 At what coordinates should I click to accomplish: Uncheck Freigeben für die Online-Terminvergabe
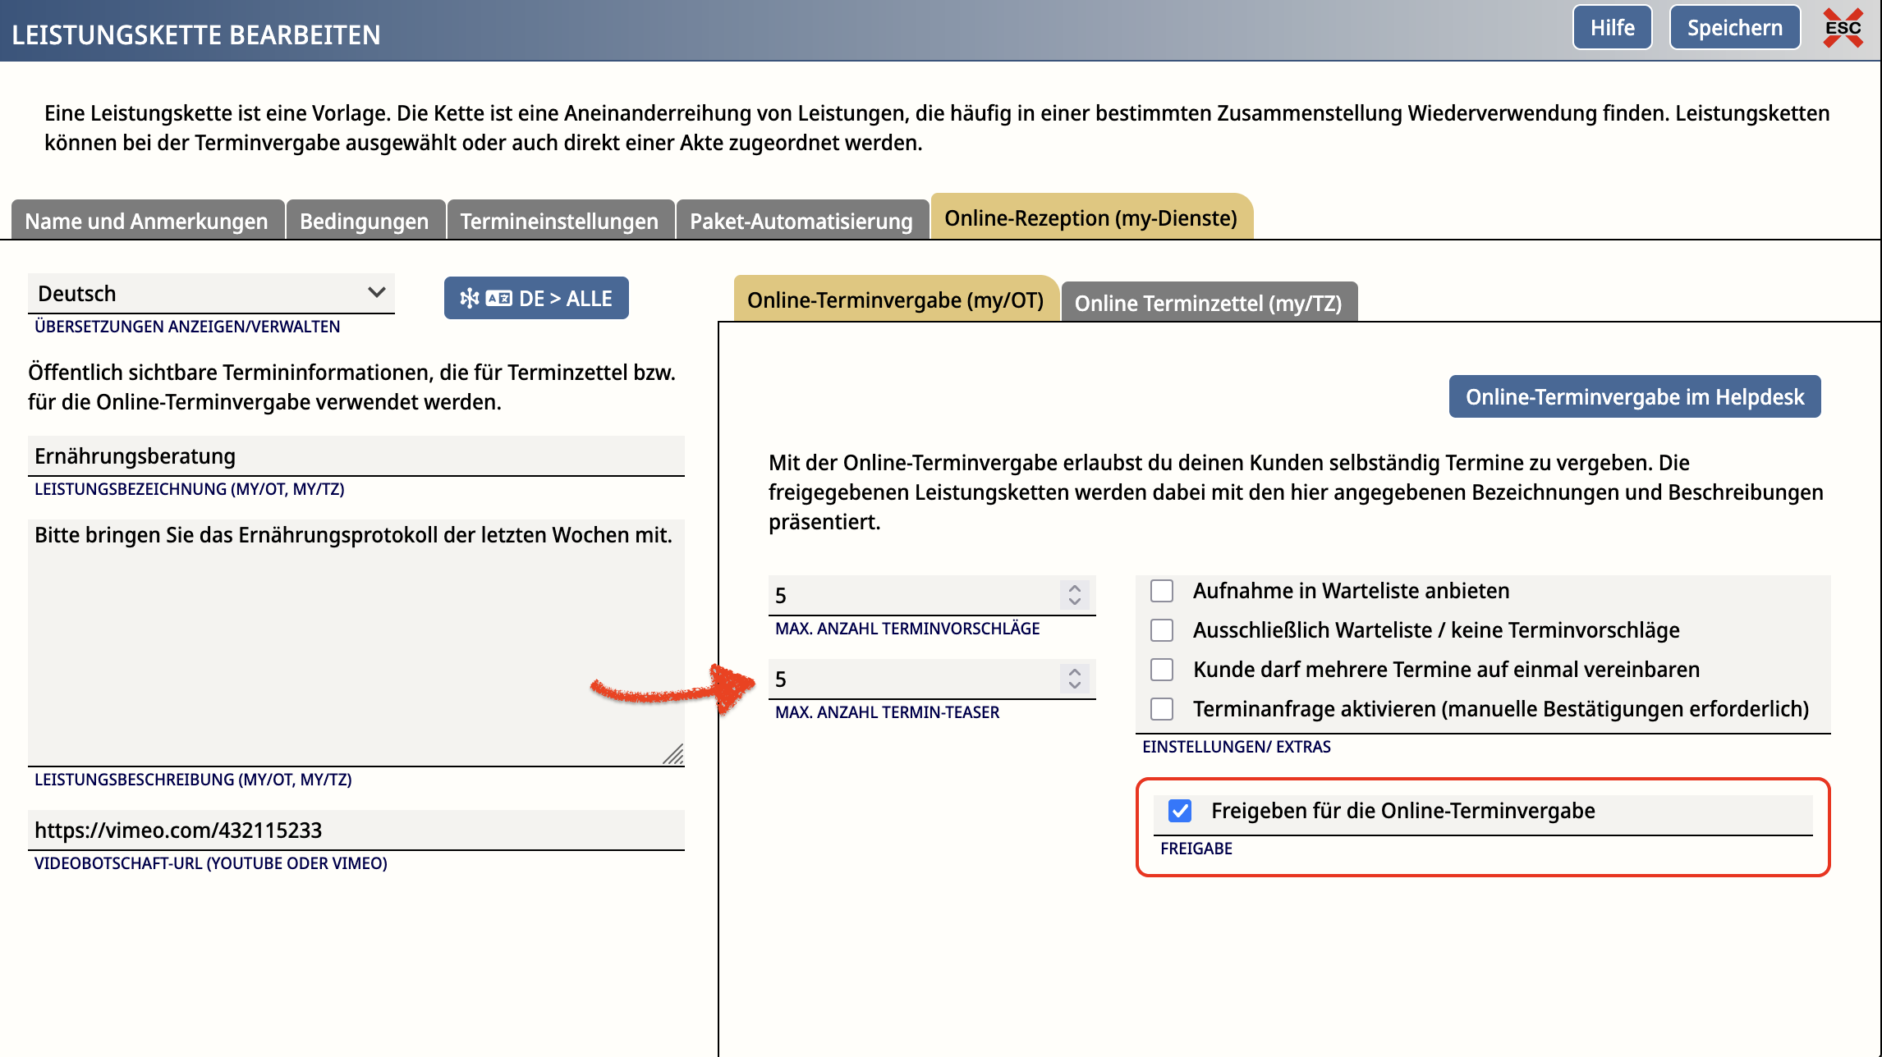[x=1180, y=811]
